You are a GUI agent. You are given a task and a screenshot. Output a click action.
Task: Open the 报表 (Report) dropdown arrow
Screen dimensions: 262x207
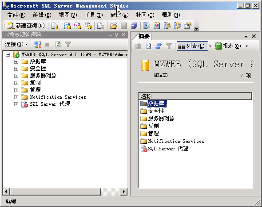246,46
